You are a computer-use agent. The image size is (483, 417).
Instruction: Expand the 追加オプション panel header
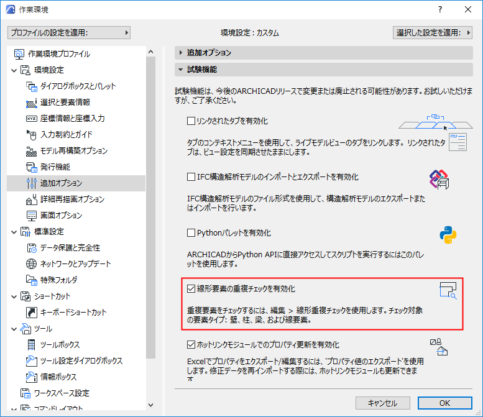pos(323,53)
